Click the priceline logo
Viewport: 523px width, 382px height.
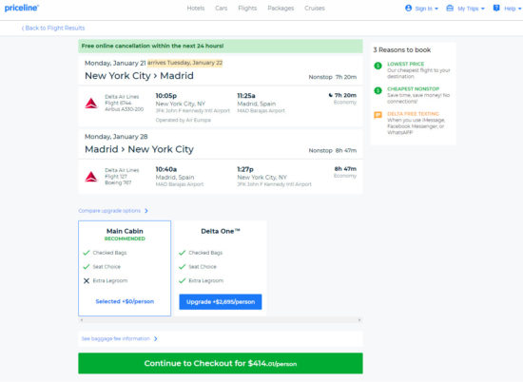click(x=21, y=8)
